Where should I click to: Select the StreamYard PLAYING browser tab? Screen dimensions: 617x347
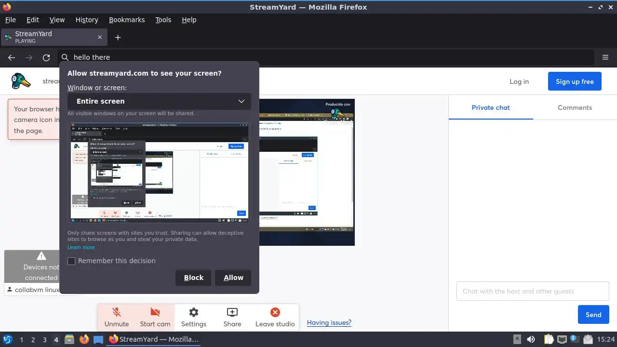(54, 37)
